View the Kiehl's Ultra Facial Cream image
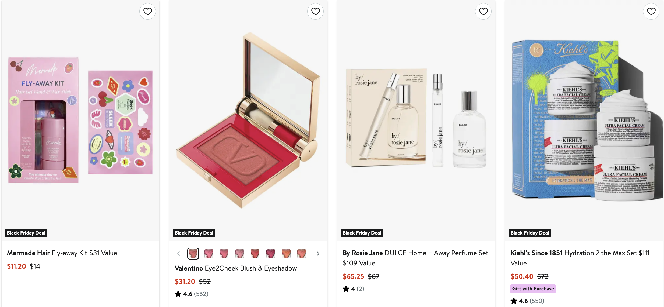The width and height of the screenshot is (664, 307). tap(584, 121)
